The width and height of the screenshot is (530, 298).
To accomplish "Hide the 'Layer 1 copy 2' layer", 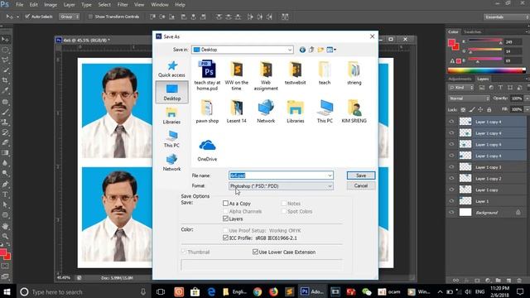I will 451,179.
